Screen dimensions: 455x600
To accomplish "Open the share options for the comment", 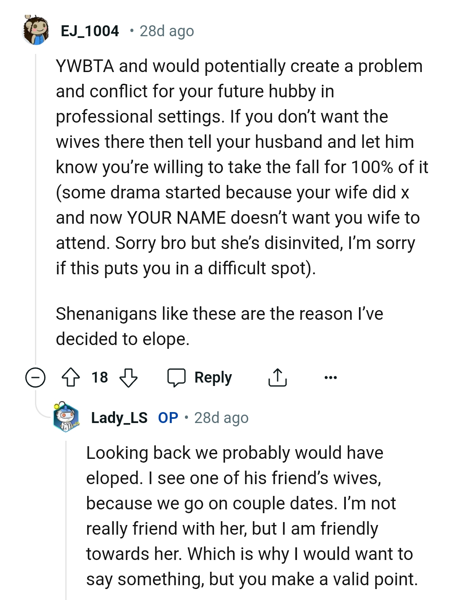I will (277, 377).
